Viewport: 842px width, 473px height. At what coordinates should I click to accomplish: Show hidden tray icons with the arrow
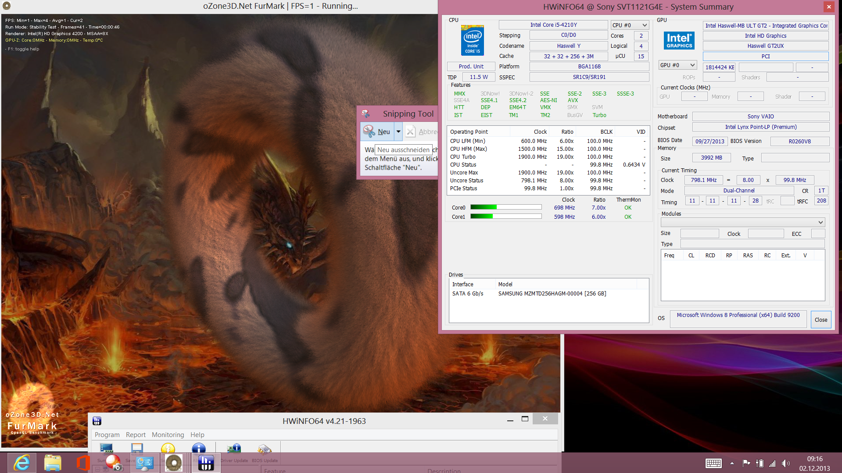[x=732, y=463]
